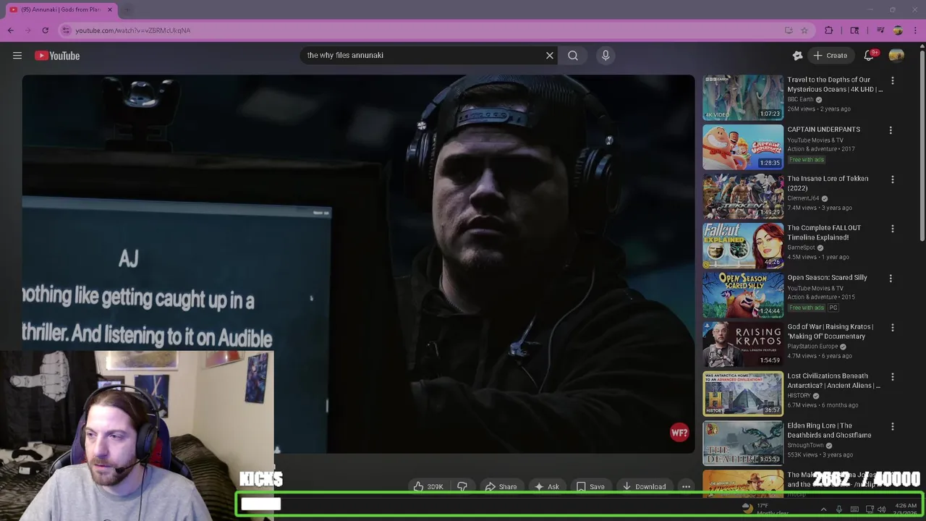The image size is (926, 521).
Task: Open the Tekken lore video thumbnail
Action: click(743, 196)
